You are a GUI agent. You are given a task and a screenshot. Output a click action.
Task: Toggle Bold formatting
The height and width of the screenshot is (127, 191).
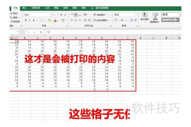click(26, 20)
